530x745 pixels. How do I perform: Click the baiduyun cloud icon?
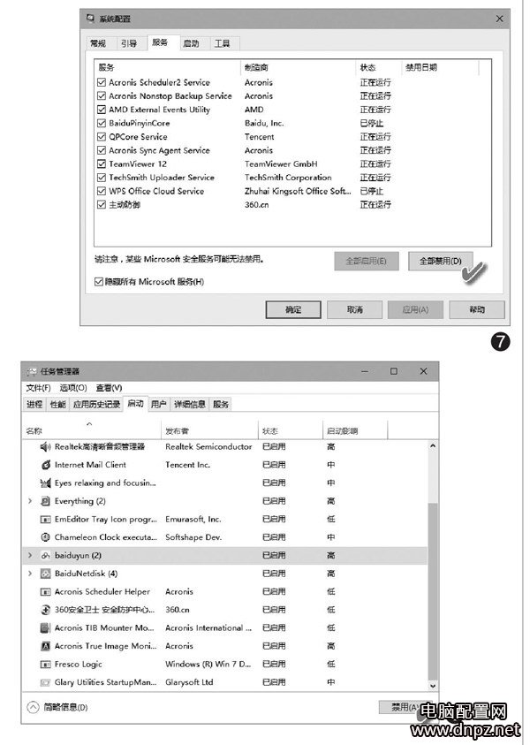pyautogui.click(x=46, y=555)
